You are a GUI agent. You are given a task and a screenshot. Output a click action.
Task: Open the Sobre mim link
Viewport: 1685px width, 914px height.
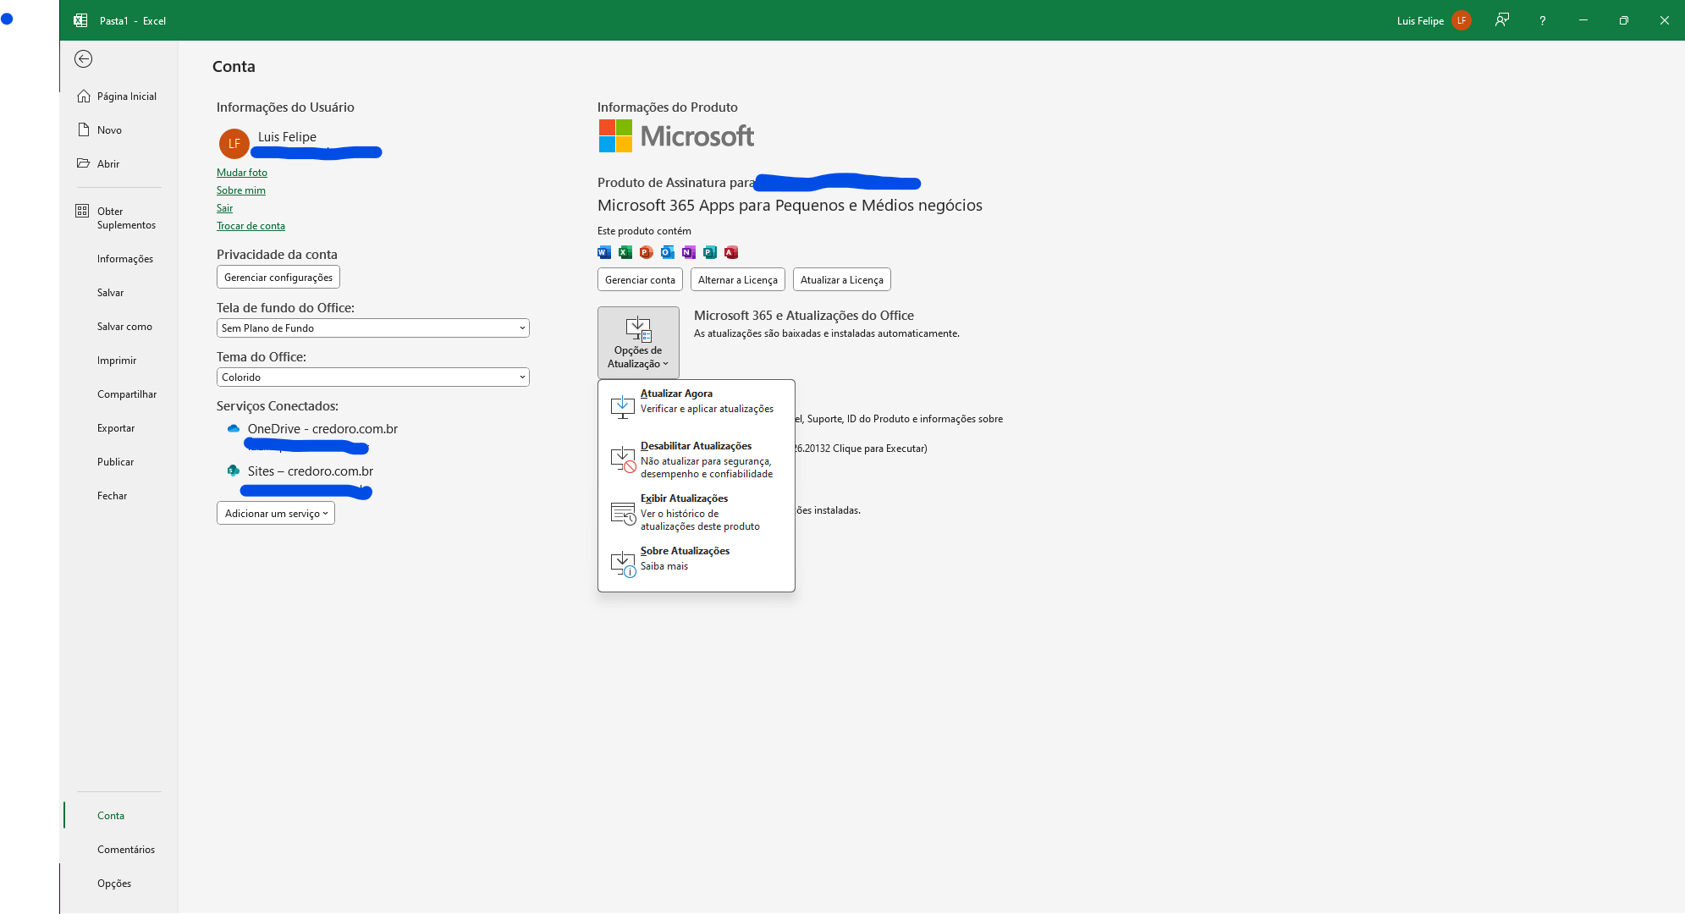tap(241, 190)
